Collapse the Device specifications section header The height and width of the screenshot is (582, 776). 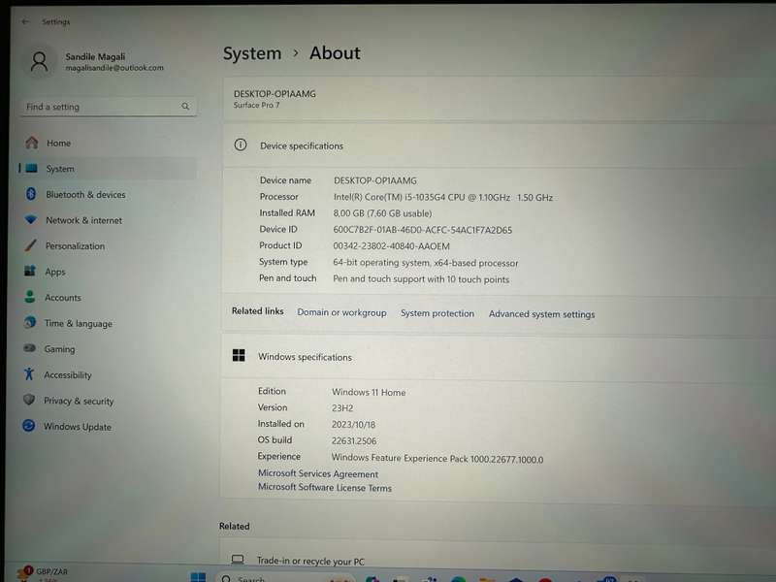[x=500, y=145]
